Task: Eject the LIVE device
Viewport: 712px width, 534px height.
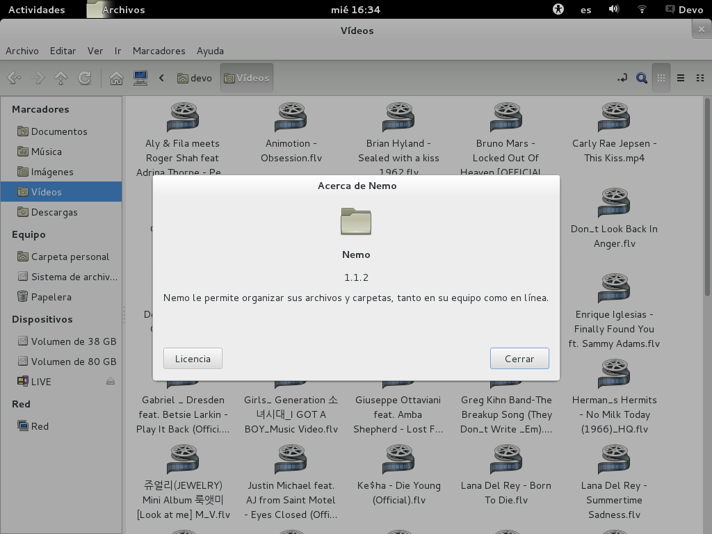Action: 111,382
